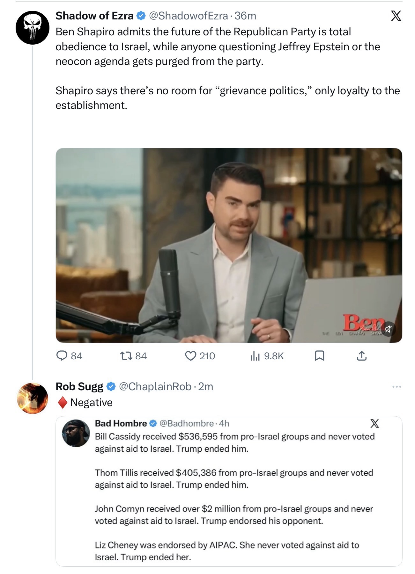Viewport: 415px width, 574px height.
Task: Open the @ChaplainRob handle link
Action: click(x=155, y=386)
